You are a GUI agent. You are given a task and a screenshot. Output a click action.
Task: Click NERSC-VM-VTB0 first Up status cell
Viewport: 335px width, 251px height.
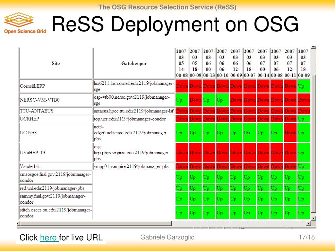tap(182, 100)
